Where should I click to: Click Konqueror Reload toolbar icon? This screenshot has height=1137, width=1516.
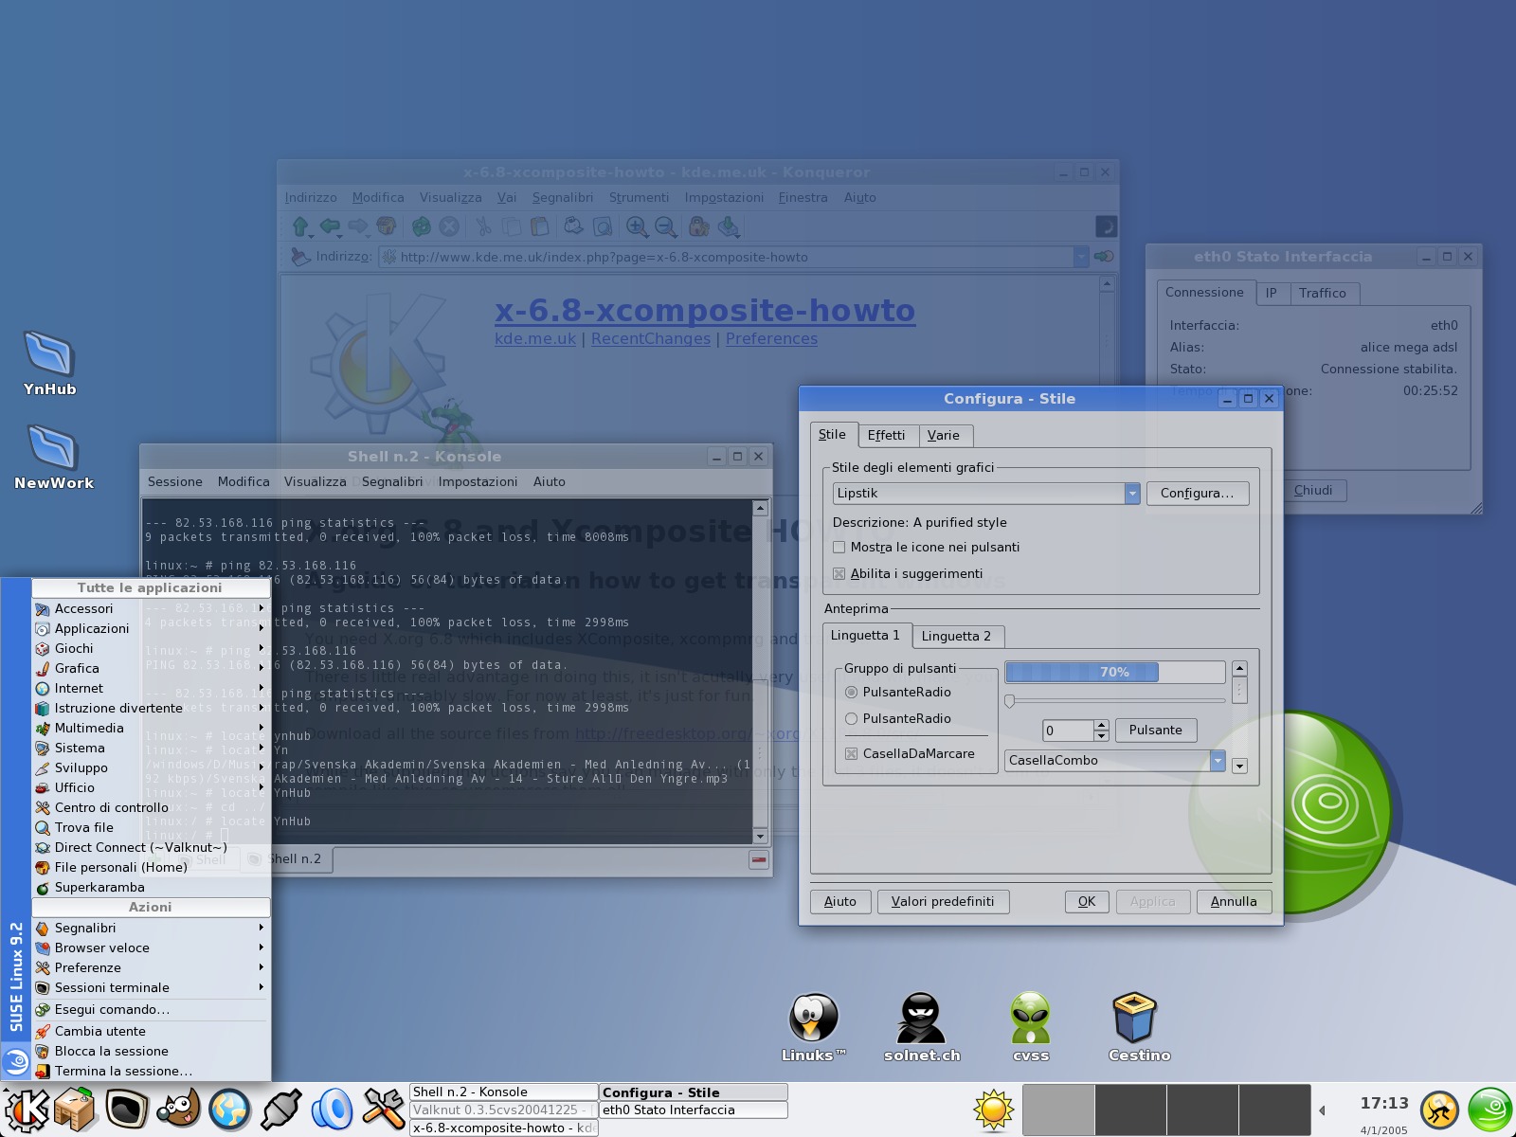(x=422, y=226)
